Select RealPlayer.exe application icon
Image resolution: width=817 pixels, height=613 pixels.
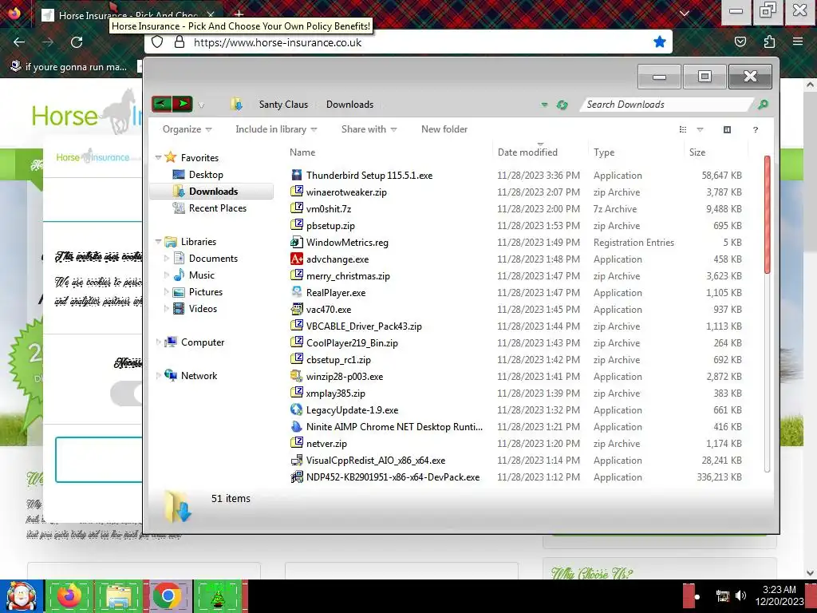click(x=297, y=292)
